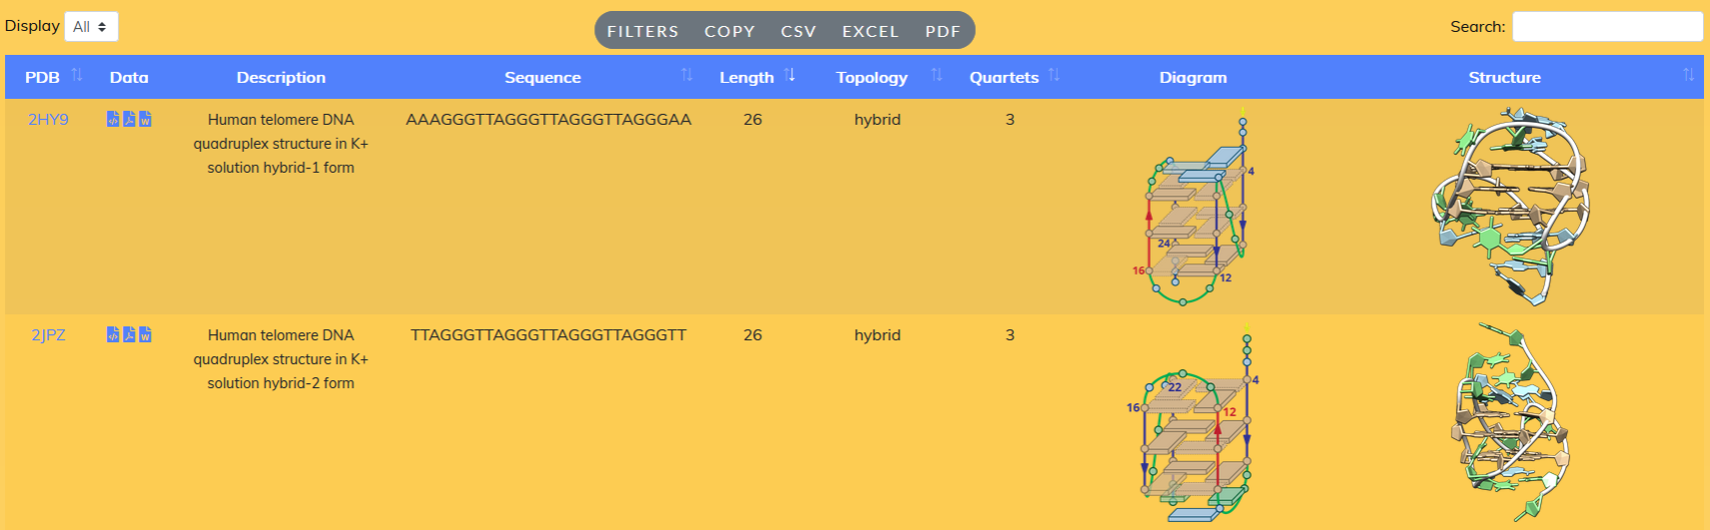The image size is (1710, 530).
Task: Open the code file icon for 2JPZ
Action: pyautogui.click(x=113, y=334)
